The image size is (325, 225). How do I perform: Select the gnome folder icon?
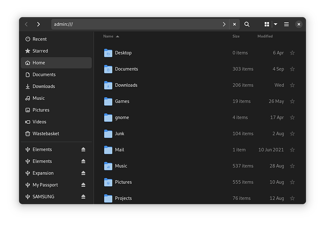tap(108, 118)
